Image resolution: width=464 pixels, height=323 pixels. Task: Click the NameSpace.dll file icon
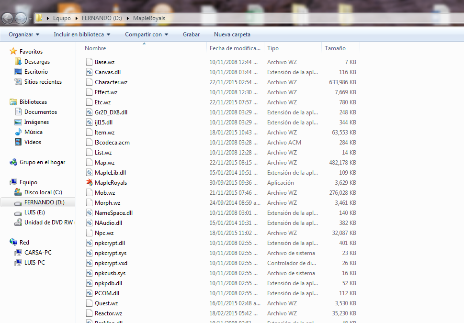90,212
